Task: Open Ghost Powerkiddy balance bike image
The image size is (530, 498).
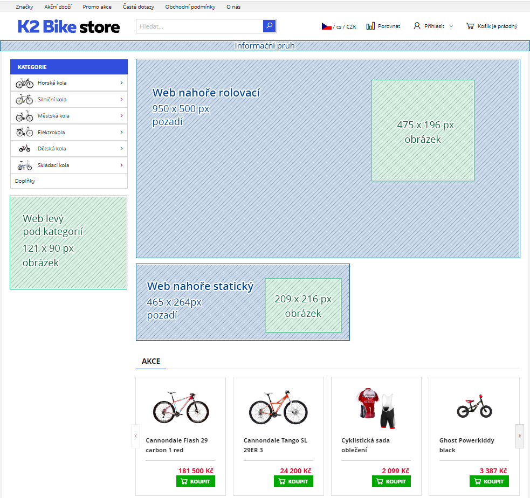Action: (474, 406)
